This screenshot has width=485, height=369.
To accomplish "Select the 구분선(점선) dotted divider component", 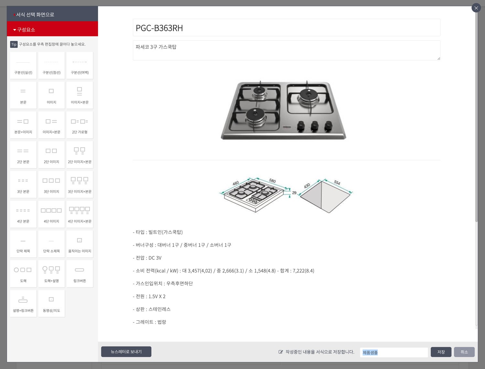I will 51,65.
